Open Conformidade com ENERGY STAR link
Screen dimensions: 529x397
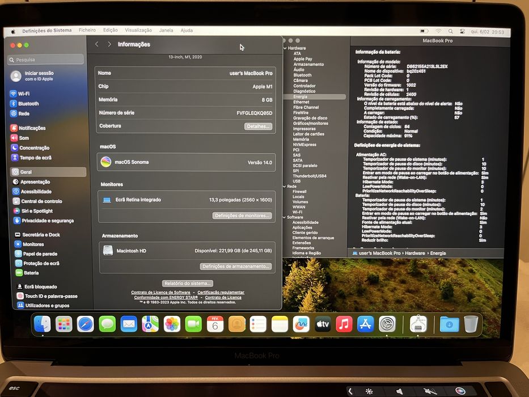pos(166,297)
